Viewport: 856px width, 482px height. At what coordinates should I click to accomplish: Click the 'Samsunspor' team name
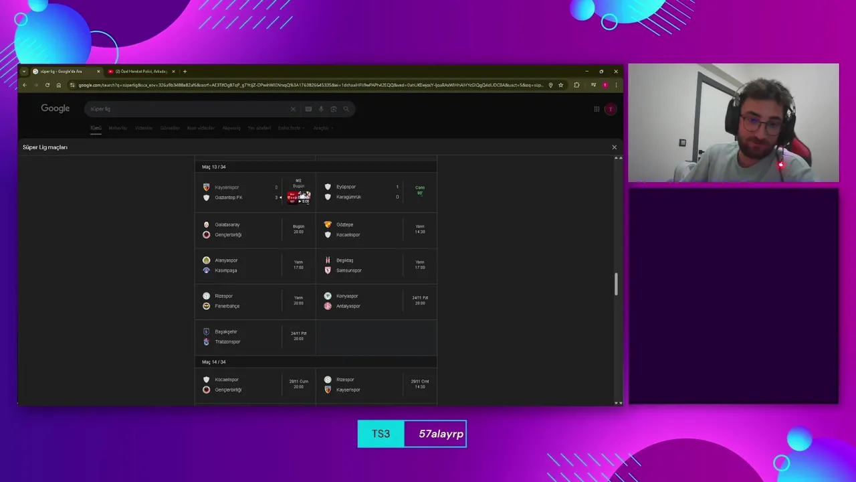click(349, 270)
